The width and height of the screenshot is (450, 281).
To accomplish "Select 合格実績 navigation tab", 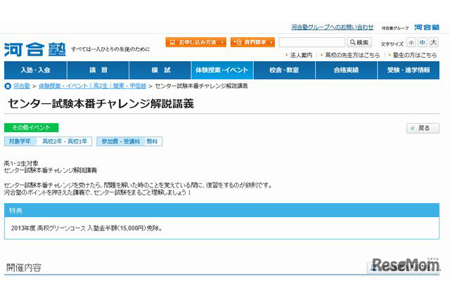I will 346,70.
